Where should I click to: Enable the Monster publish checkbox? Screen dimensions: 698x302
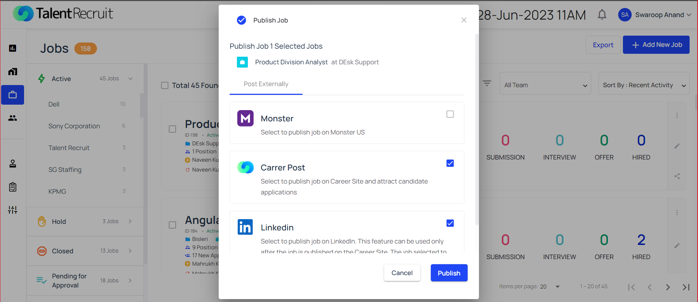pos(450,114)
